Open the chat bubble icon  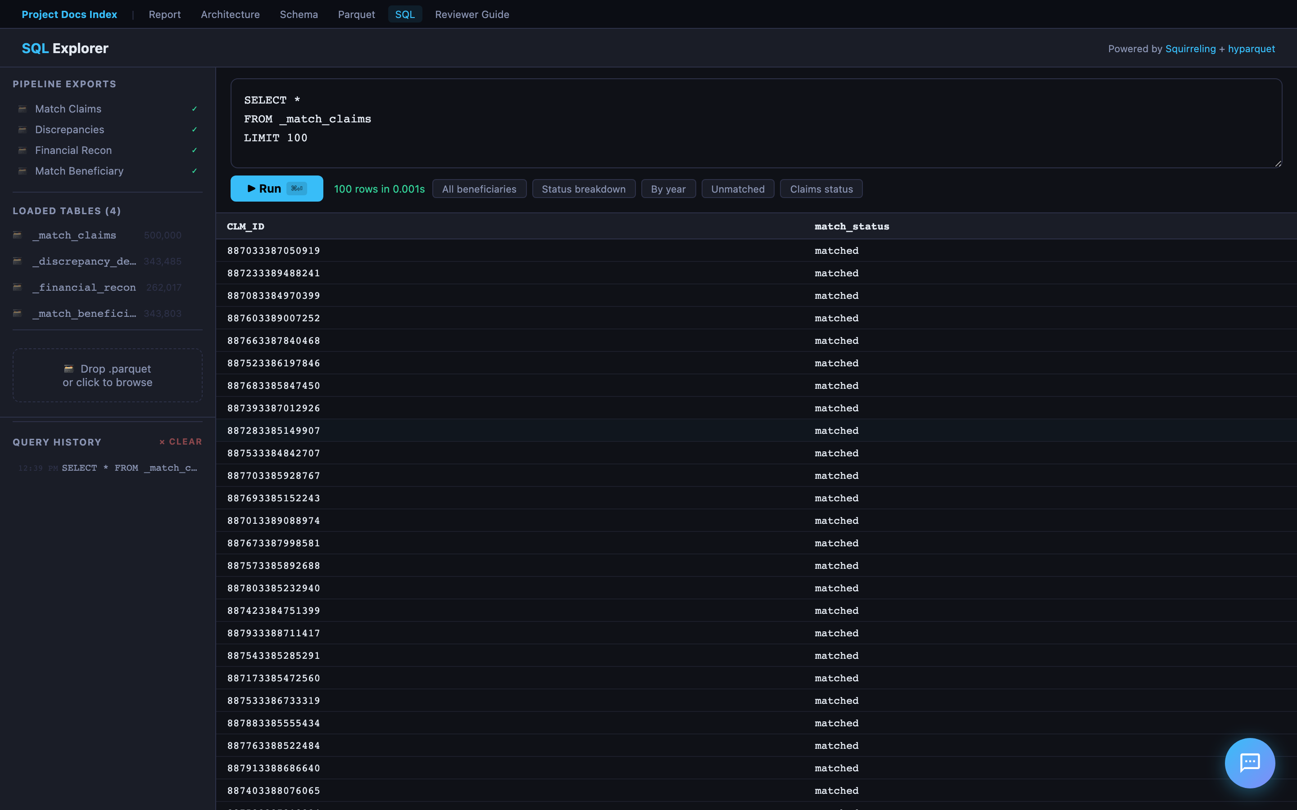pos(1249,762)
